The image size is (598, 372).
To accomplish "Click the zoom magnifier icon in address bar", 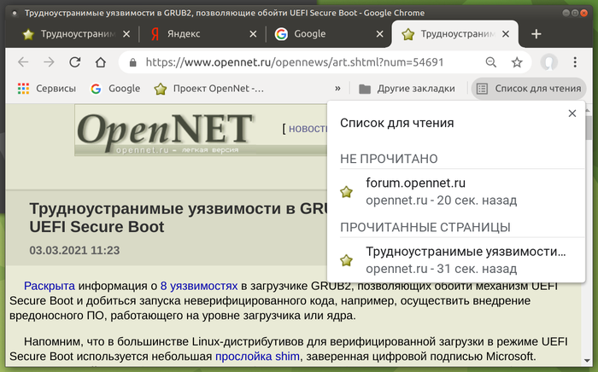I will (490, 62).
